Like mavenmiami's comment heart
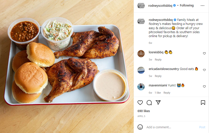The width and height of the screenshot is (209, 133). pos(204,86)
